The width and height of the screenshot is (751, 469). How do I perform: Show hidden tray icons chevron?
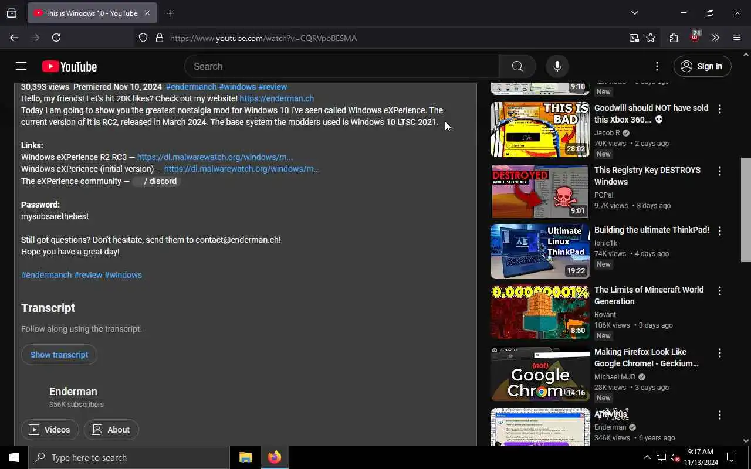647,457
